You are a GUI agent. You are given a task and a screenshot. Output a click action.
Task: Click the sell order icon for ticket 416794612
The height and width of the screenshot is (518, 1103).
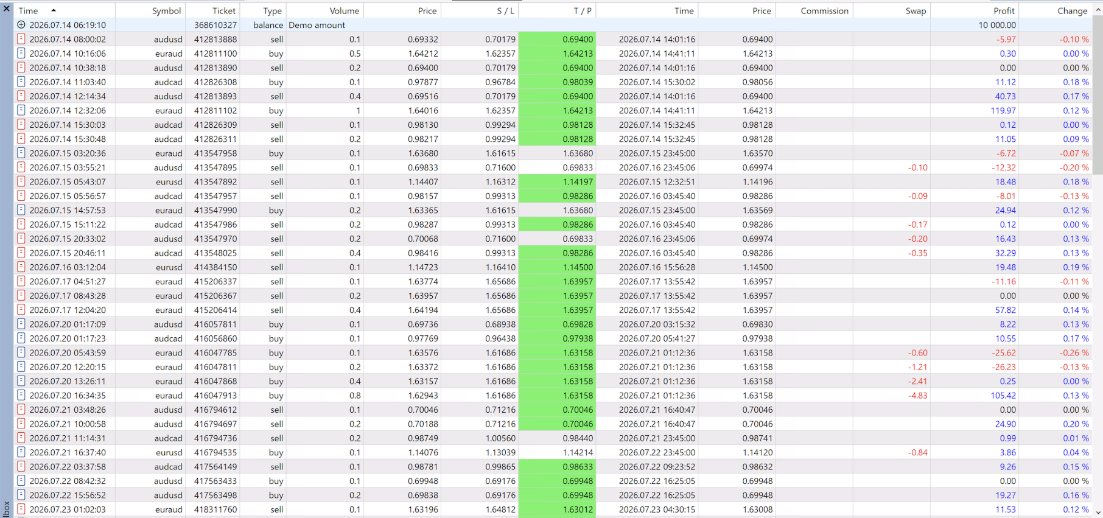click(x=21, y=410)
